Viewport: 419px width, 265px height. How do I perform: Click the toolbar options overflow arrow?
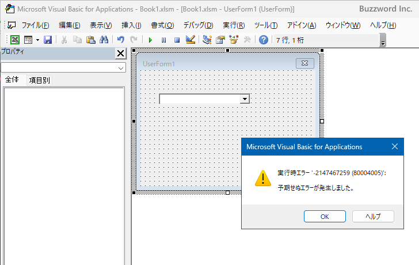[x=383, y=40]
